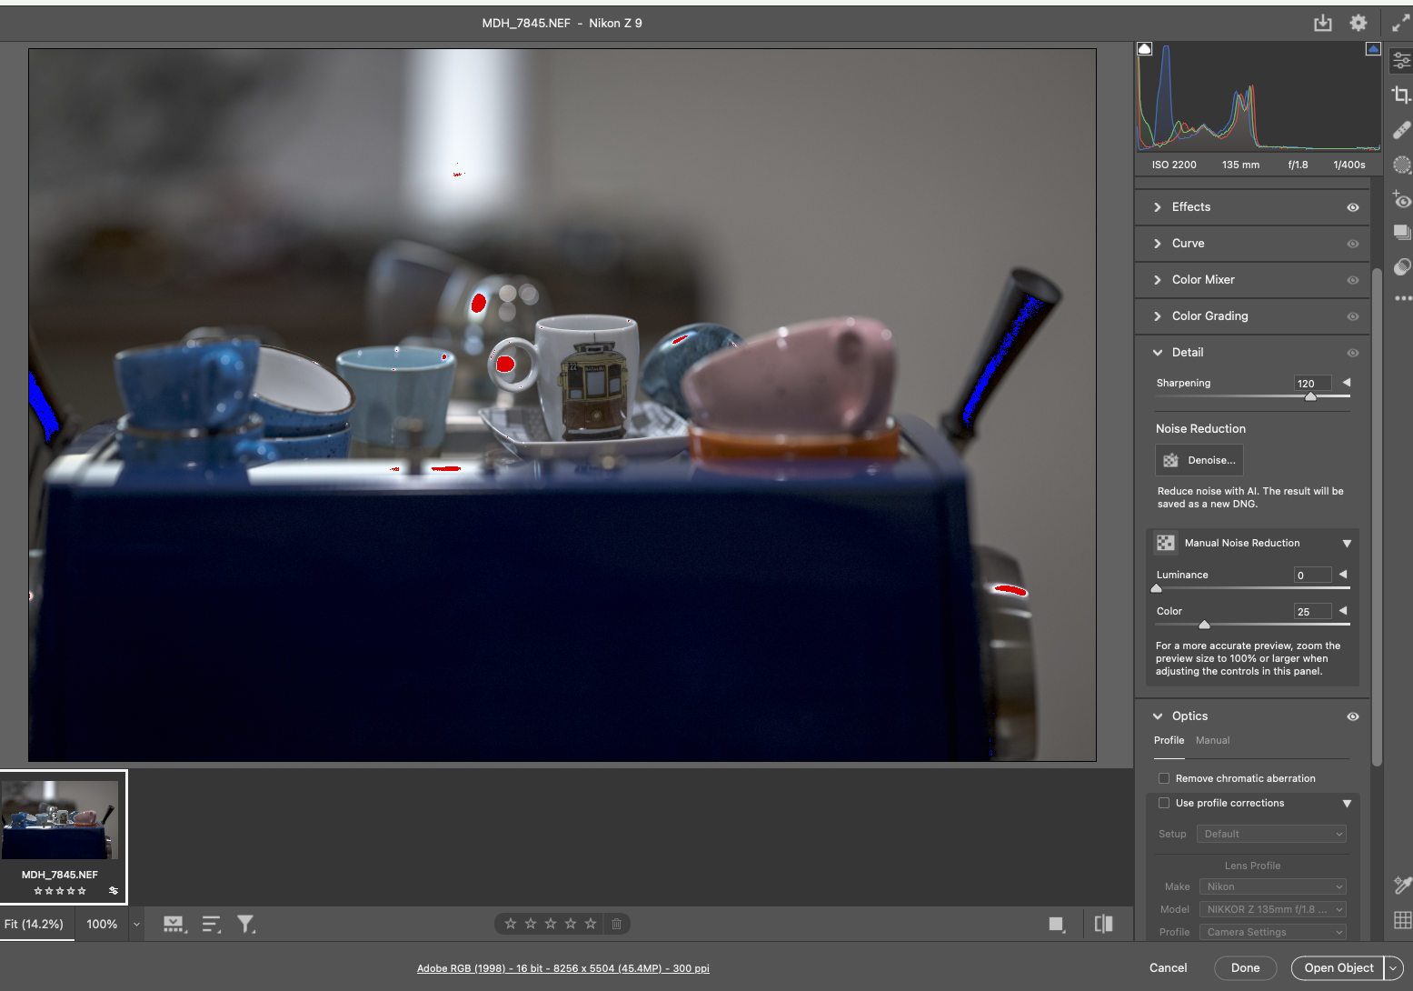Click the Color noise slider handle

tap(1204, 625)
